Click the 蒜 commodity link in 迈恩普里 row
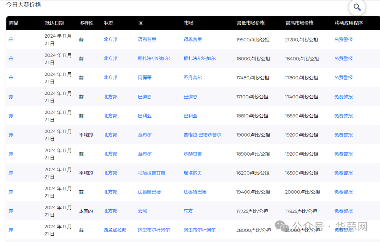The width and height of the screenshot is (380, 242). coord(11,39)
